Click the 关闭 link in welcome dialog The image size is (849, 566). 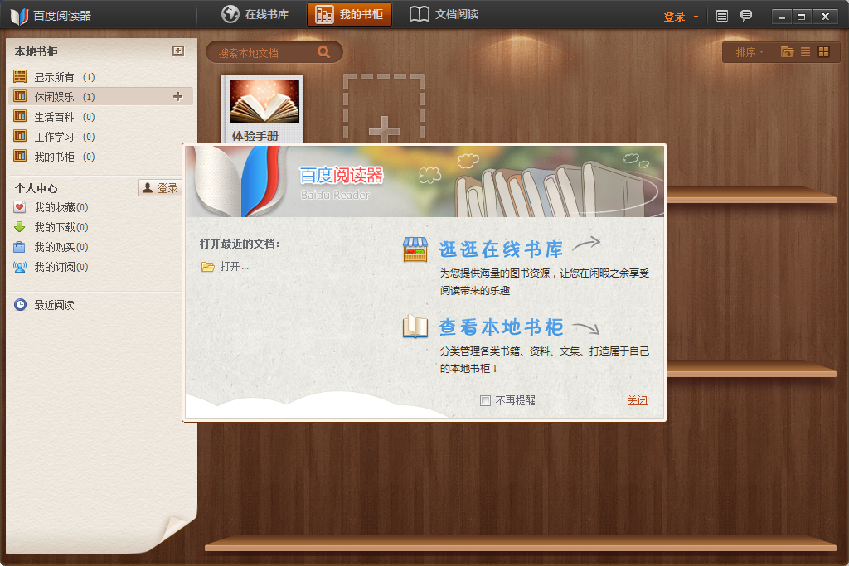click(x=638, y=400)
